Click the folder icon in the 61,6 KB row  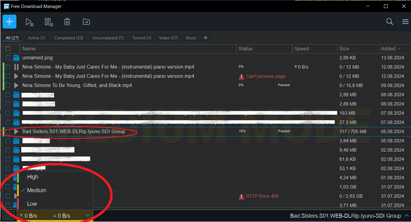(16, 159)
